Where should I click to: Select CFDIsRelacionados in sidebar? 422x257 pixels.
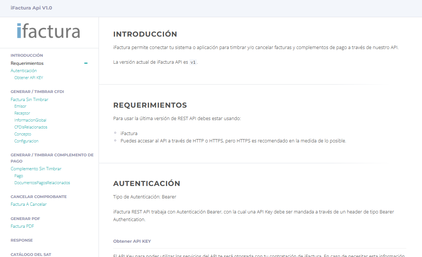pos(31,127)
